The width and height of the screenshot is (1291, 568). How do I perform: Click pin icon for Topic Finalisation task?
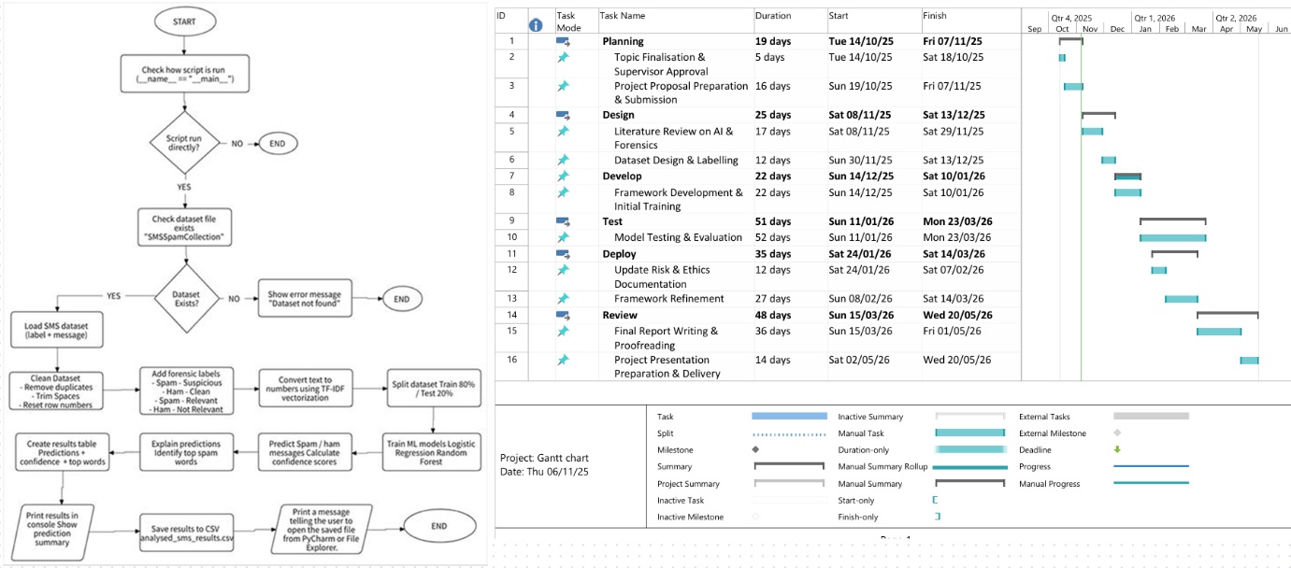(563, 57)
